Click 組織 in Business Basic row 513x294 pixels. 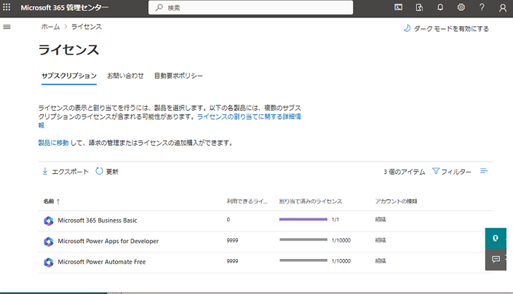381,220
